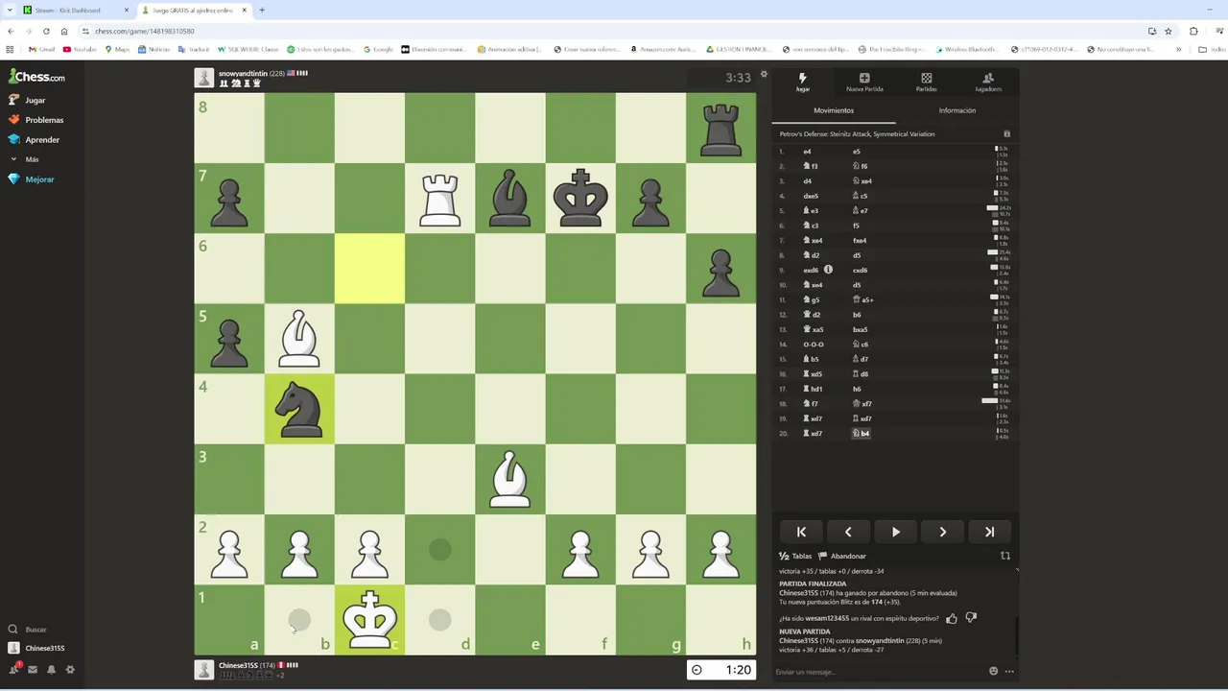The image size is (1228, 691).
Task: Select the Jugar lightning tab
Action: (x=803, y=83)
